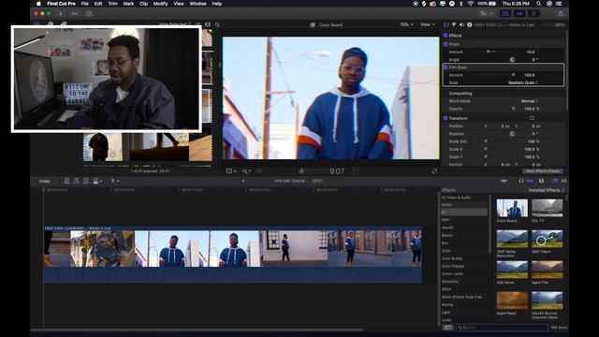This screenshot has height=337, width=599.
Task: Click the Color Board label above viewer
Action: pos(330,25)
